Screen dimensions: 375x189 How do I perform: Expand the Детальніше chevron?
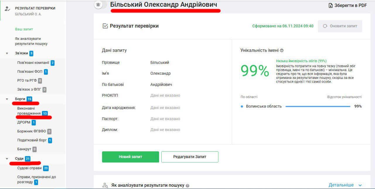pos(360,185)
